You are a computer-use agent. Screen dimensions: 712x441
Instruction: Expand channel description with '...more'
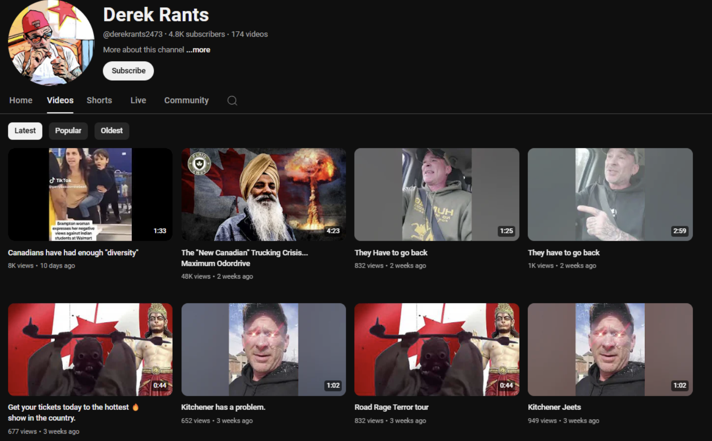tap(198, 50)
